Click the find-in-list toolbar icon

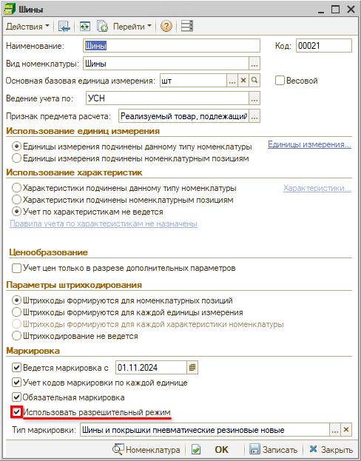(64, 27)
